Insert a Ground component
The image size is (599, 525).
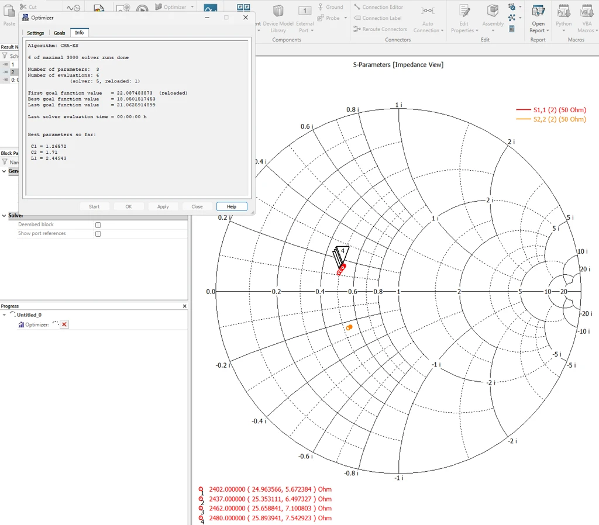(x=331, y=7)
